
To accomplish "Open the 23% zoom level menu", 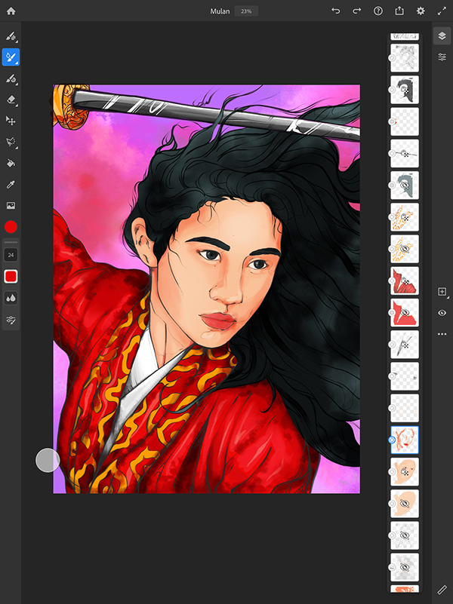I will 246,11.
